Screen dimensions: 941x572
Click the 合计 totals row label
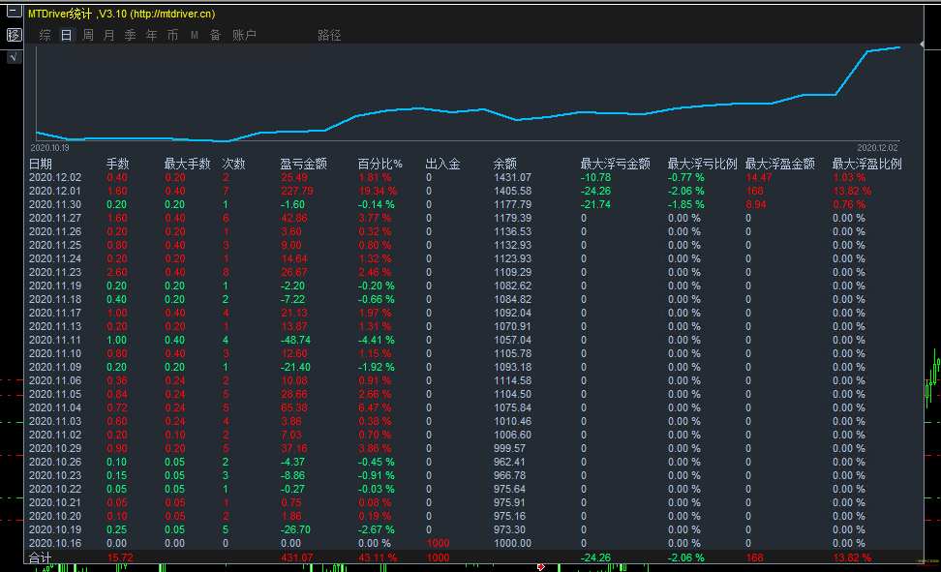[41, 557]
